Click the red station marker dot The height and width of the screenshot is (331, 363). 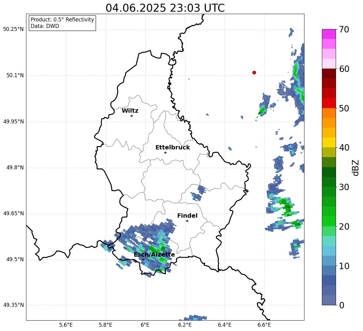(254, 73)
